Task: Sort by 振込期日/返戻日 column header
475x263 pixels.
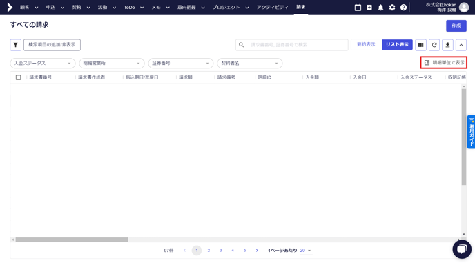Action: click(142, 77)
